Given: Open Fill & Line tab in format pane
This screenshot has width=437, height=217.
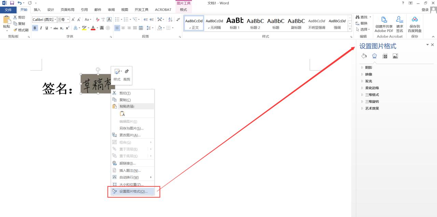Looking at the screenshot, I should point(364,56).
